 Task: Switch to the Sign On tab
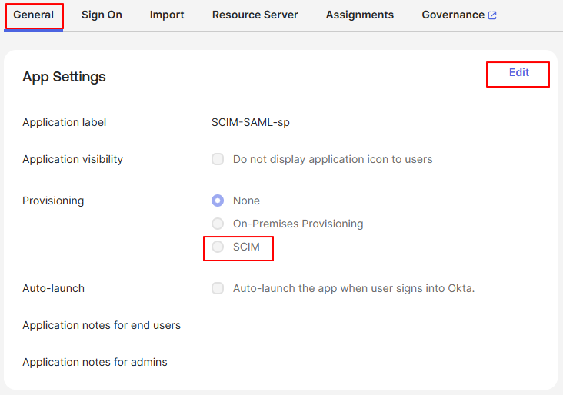click(102, 15)
